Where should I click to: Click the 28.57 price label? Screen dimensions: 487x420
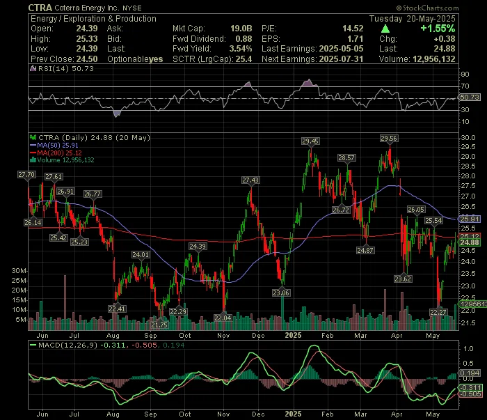[x=346, y=158]
